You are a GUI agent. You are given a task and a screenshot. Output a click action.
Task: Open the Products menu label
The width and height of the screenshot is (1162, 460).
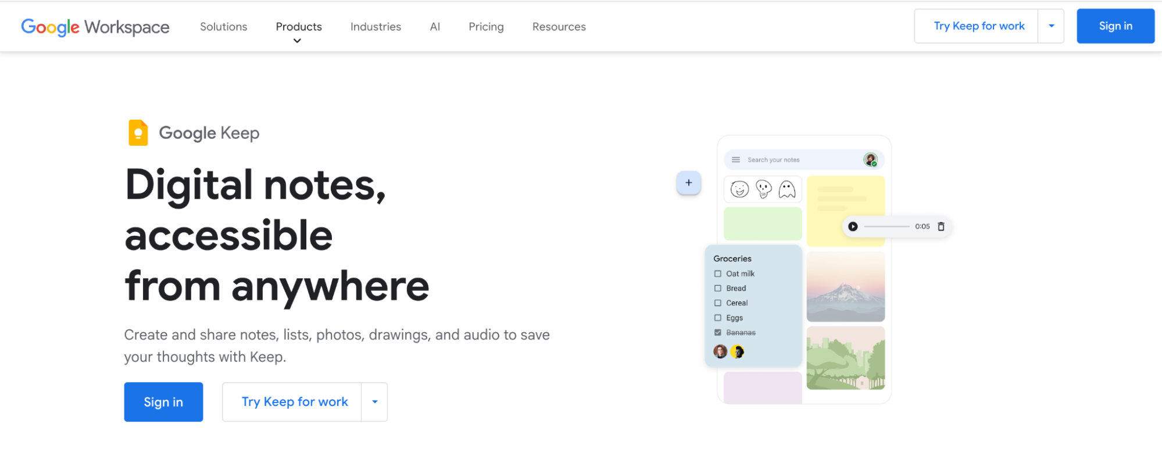click(x=299, y=27)
